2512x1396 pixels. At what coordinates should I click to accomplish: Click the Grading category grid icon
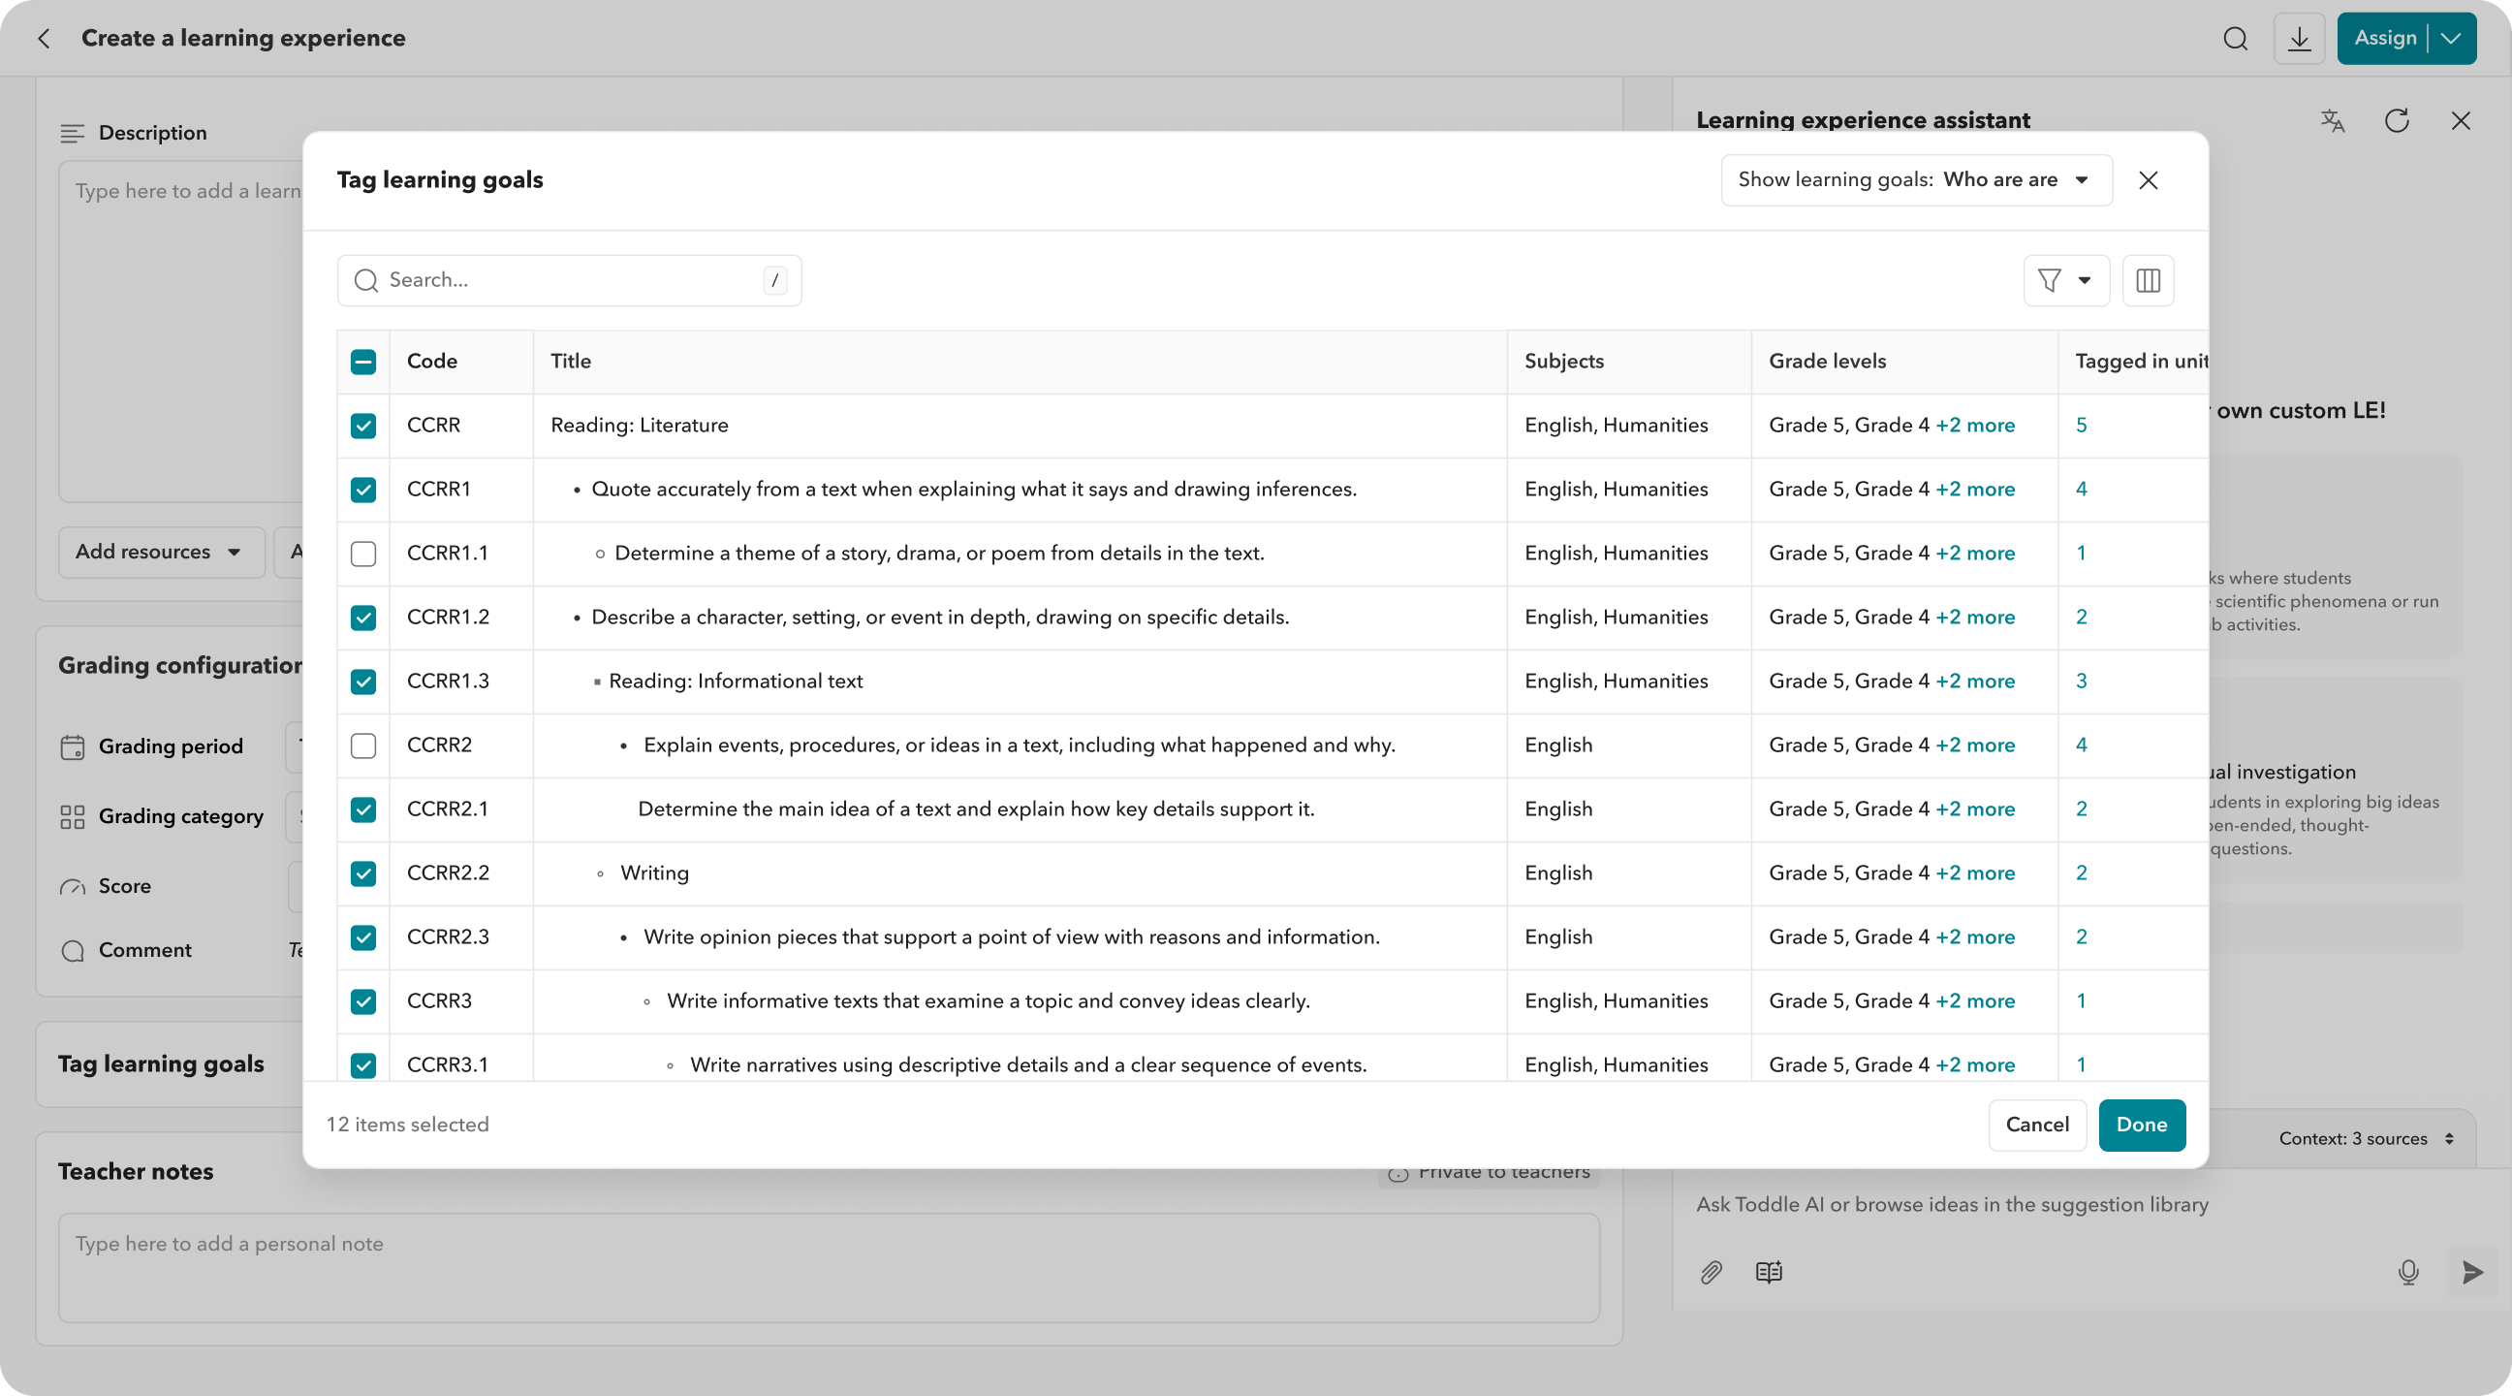pos(72,816)
